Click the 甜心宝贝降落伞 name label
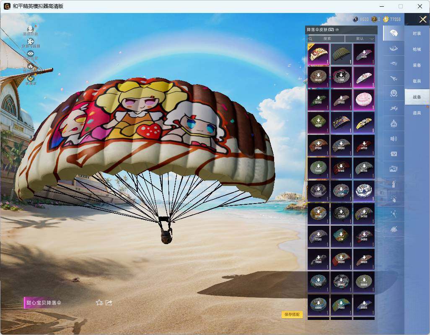 coord(44,303)
